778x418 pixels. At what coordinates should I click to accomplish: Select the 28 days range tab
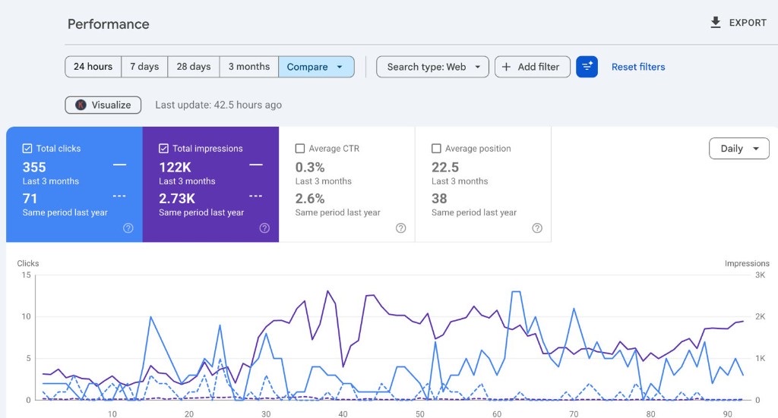click(194, 66)
